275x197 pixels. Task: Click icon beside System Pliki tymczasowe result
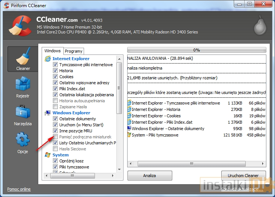click(x=129, y=135)
